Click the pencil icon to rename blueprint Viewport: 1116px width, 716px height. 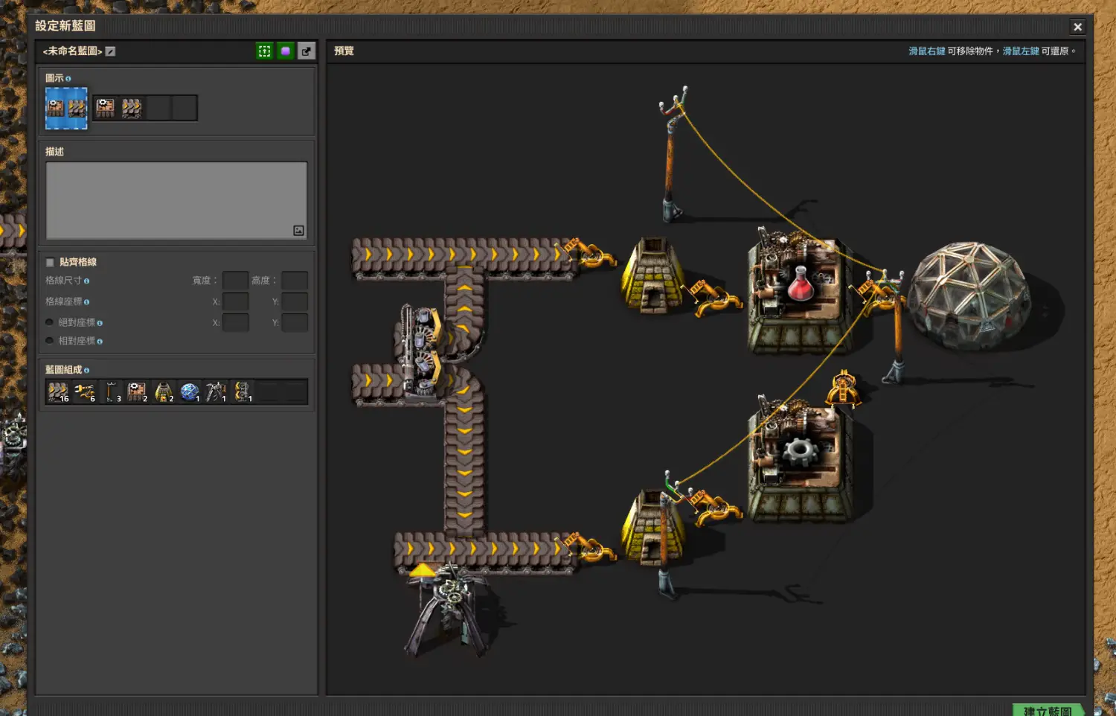(x=110, y=51)
